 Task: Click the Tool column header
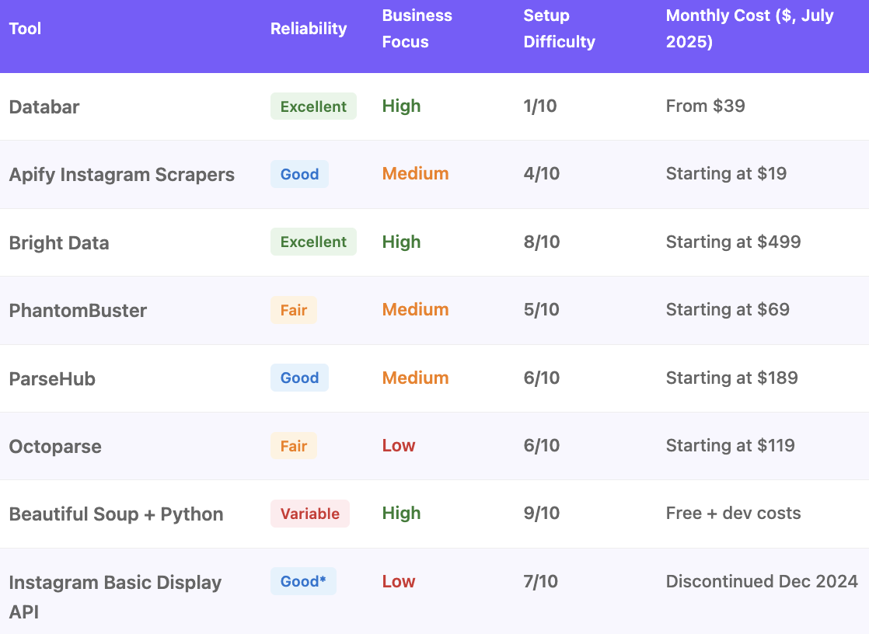coord(25,29)
